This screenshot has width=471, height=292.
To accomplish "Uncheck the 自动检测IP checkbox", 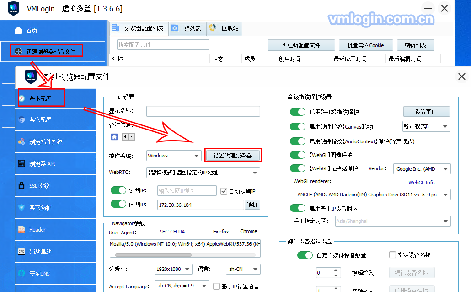I will 224,191.
